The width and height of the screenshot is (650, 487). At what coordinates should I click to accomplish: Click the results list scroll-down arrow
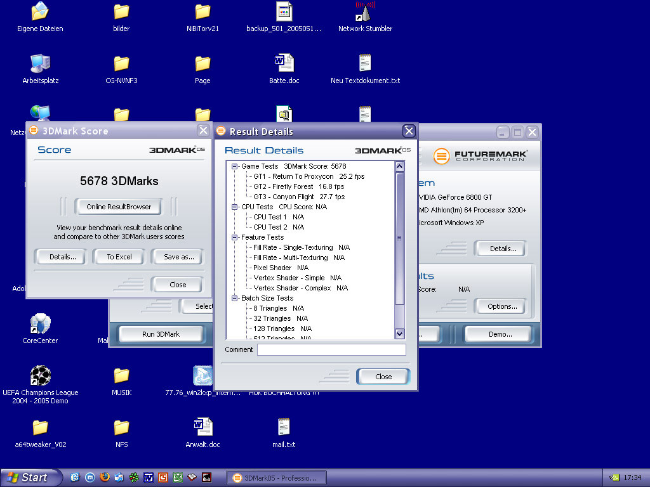400,334
